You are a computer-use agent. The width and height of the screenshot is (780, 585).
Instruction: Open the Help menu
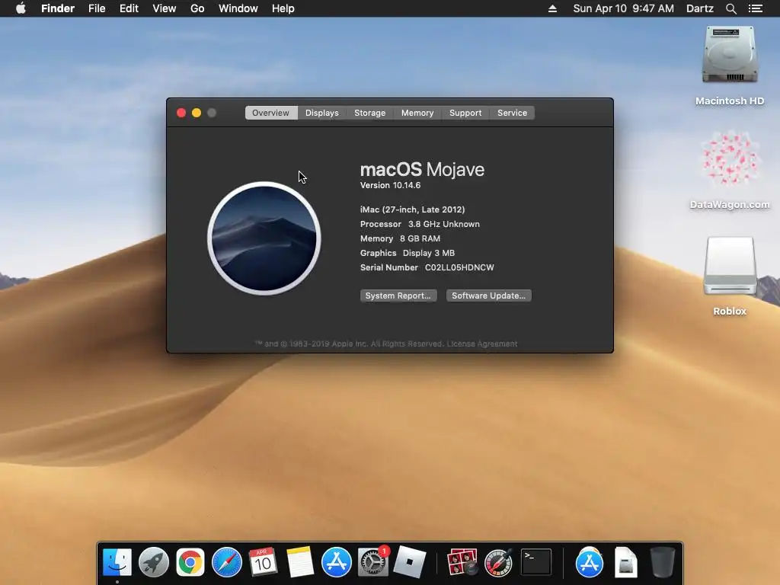click(x=283, y=8)
